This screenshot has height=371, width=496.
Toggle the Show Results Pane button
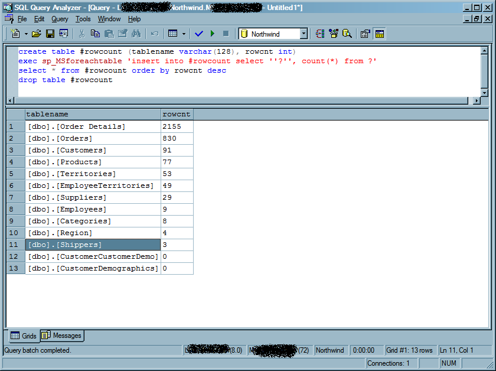pos(379,34)
